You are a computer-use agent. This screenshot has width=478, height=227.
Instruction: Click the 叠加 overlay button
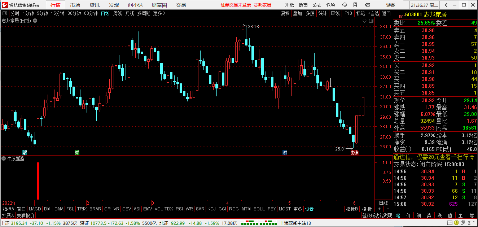tap(297, 13)
